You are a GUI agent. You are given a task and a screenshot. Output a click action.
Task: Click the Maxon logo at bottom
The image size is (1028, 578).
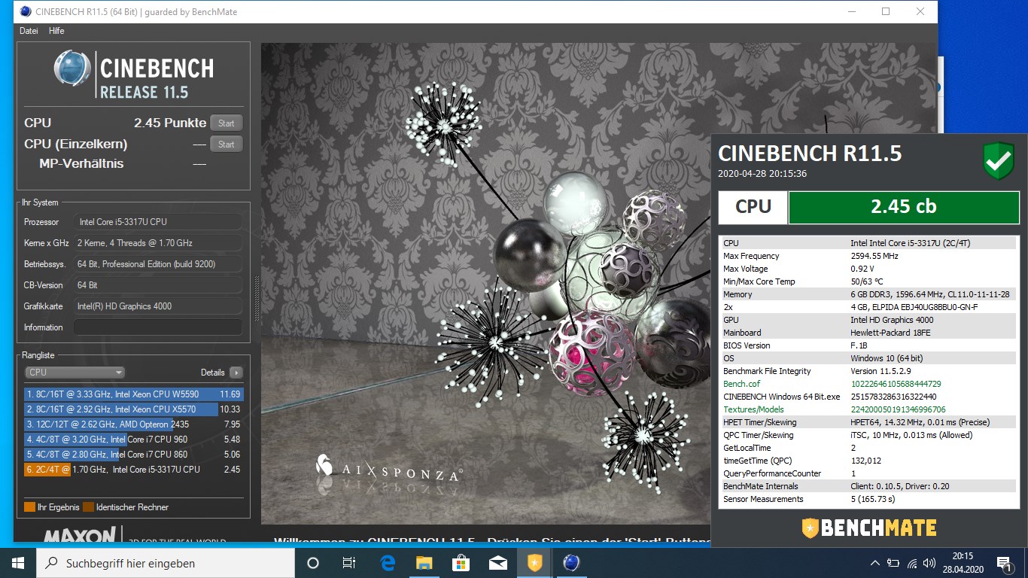tap(81, 534)
